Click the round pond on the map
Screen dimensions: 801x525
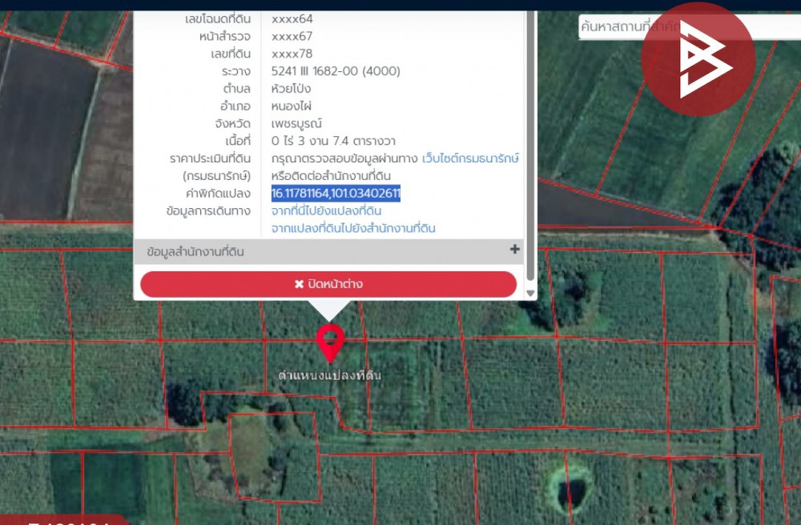(570, 486)
